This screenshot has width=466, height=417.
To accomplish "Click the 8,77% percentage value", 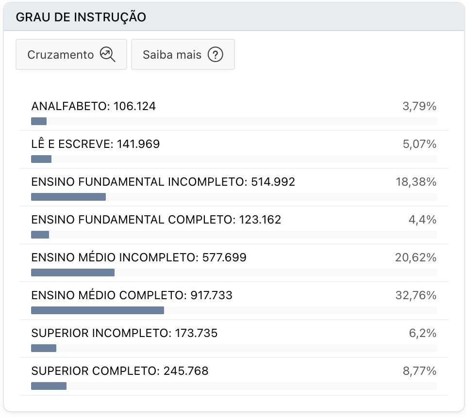I will click(x=419, y=371).
